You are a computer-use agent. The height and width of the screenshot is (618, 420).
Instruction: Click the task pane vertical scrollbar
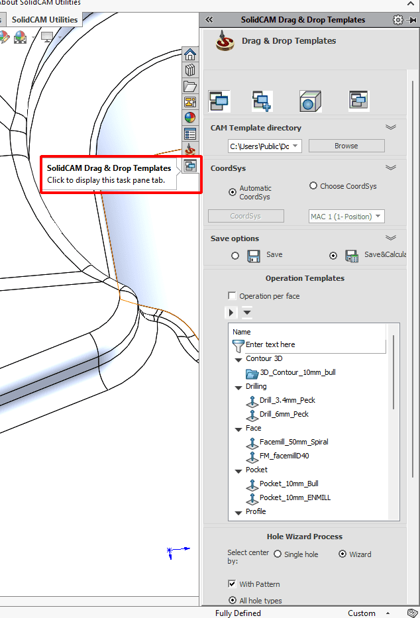click(413, 279)
